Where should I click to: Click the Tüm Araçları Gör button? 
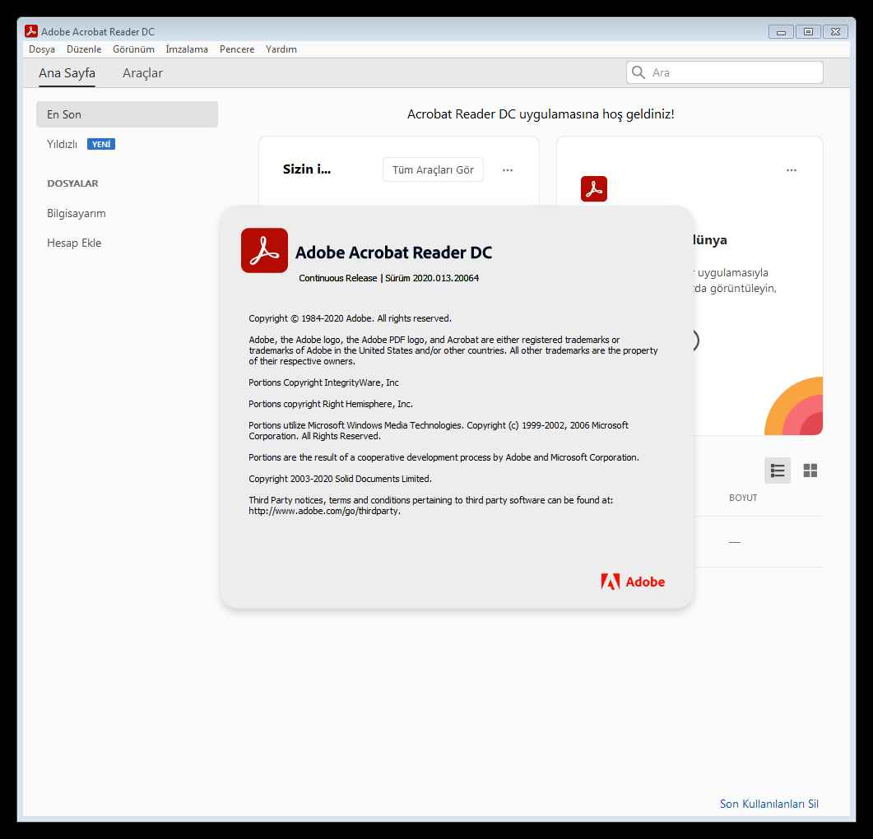click(x=433, y=170)
